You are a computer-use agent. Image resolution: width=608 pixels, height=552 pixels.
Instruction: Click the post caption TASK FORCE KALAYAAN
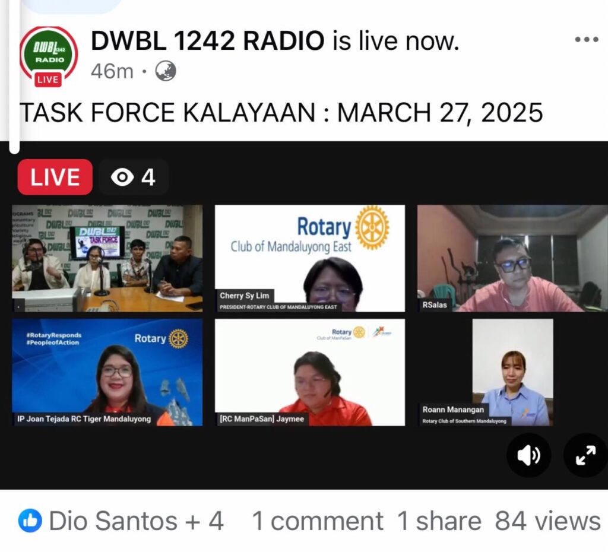point(281,113)
